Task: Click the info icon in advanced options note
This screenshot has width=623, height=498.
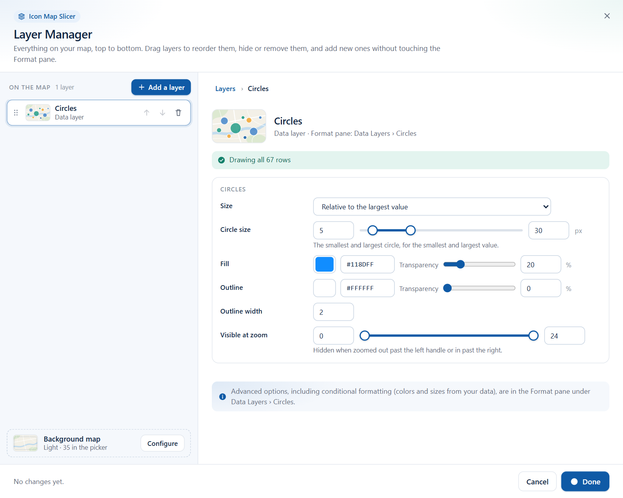Action: point(222,397)
